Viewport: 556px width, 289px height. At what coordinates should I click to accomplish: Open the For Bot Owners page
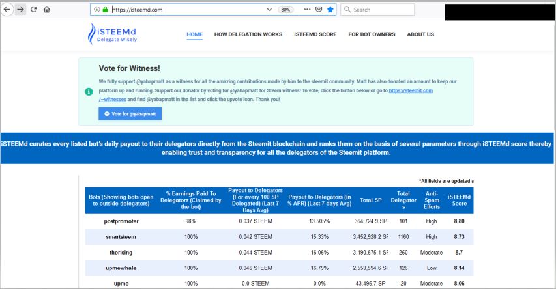(372, 34)
